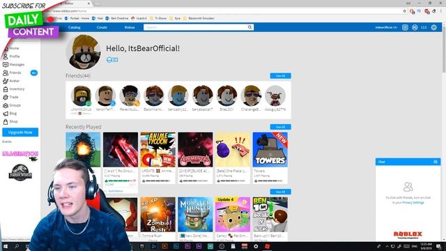Viewport: 446px width, 251px height.
Task: Open the Tv Shows bookmark folder
Action: (158, 18)
